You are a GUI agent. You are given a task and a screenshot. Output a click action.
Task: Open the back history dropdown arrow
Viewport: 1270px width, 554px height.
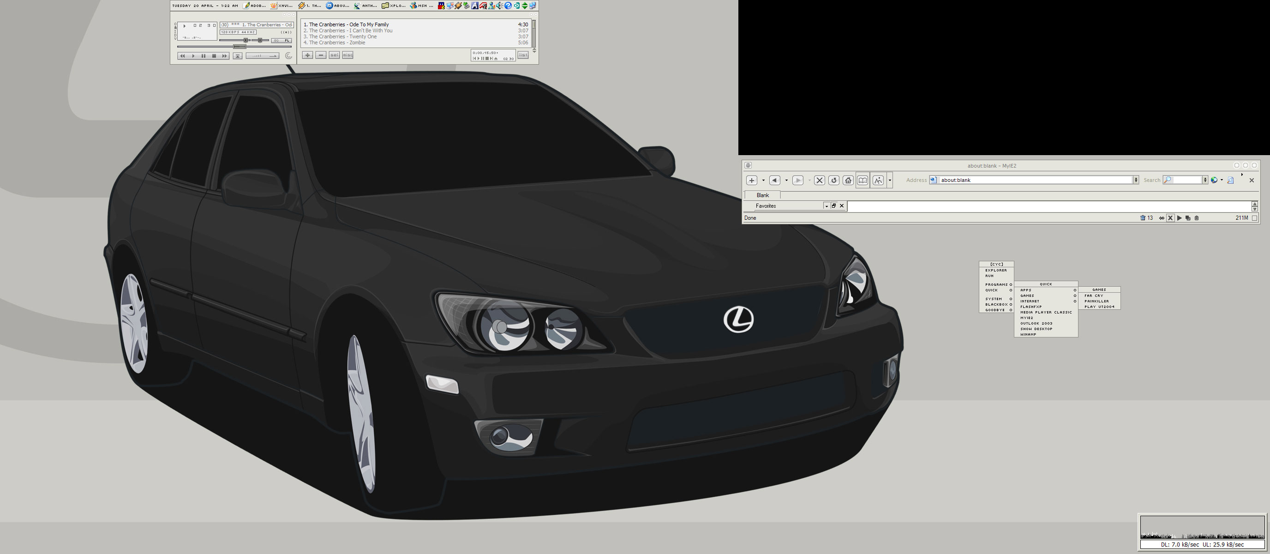(787, 181)
